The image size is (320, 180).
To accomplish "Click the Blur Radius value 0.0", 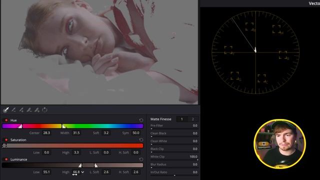I will tap(195, 164).
